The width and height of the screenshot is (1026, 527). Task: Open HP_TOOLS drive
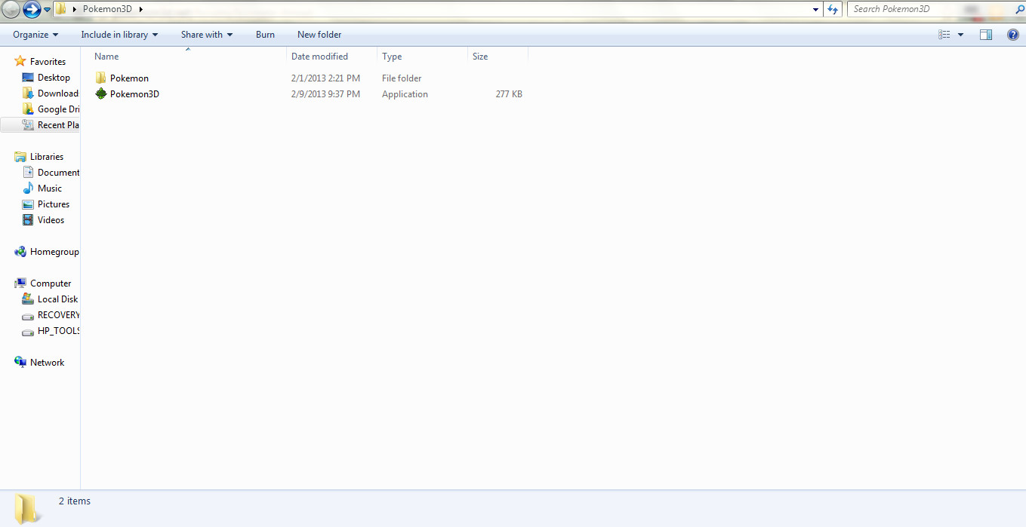(x=58, y=331)
